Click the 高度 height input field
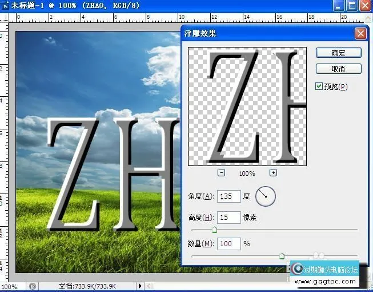The width and height of the screenshot is (373, 292). 229,218
